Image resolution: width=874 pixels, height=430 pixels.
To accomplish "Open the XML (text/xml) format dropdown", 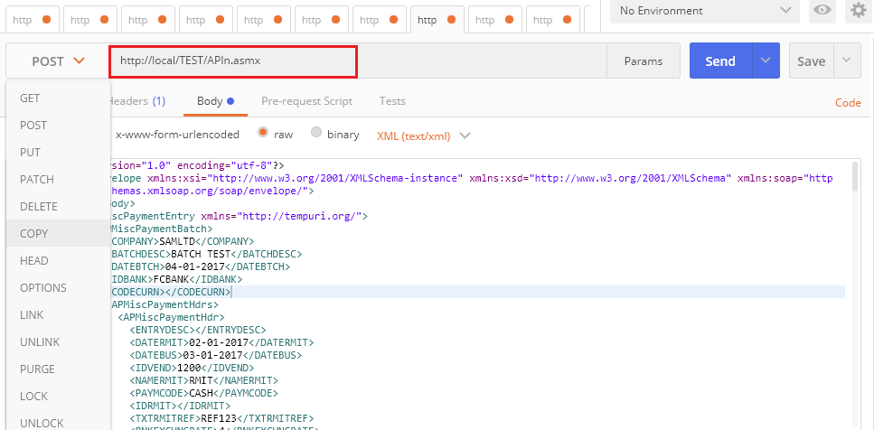I will point(424,136).
